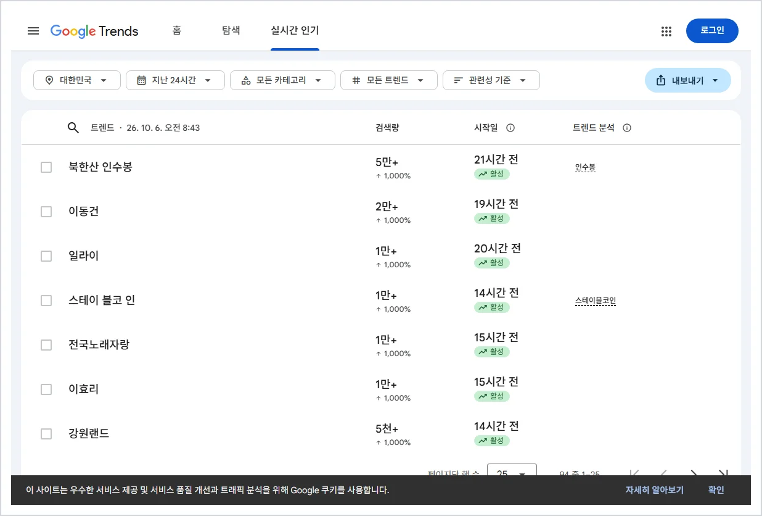Show info icon next to 트렌드 분석
Screen dimensions: 762x516
click(x=627, y=128)
